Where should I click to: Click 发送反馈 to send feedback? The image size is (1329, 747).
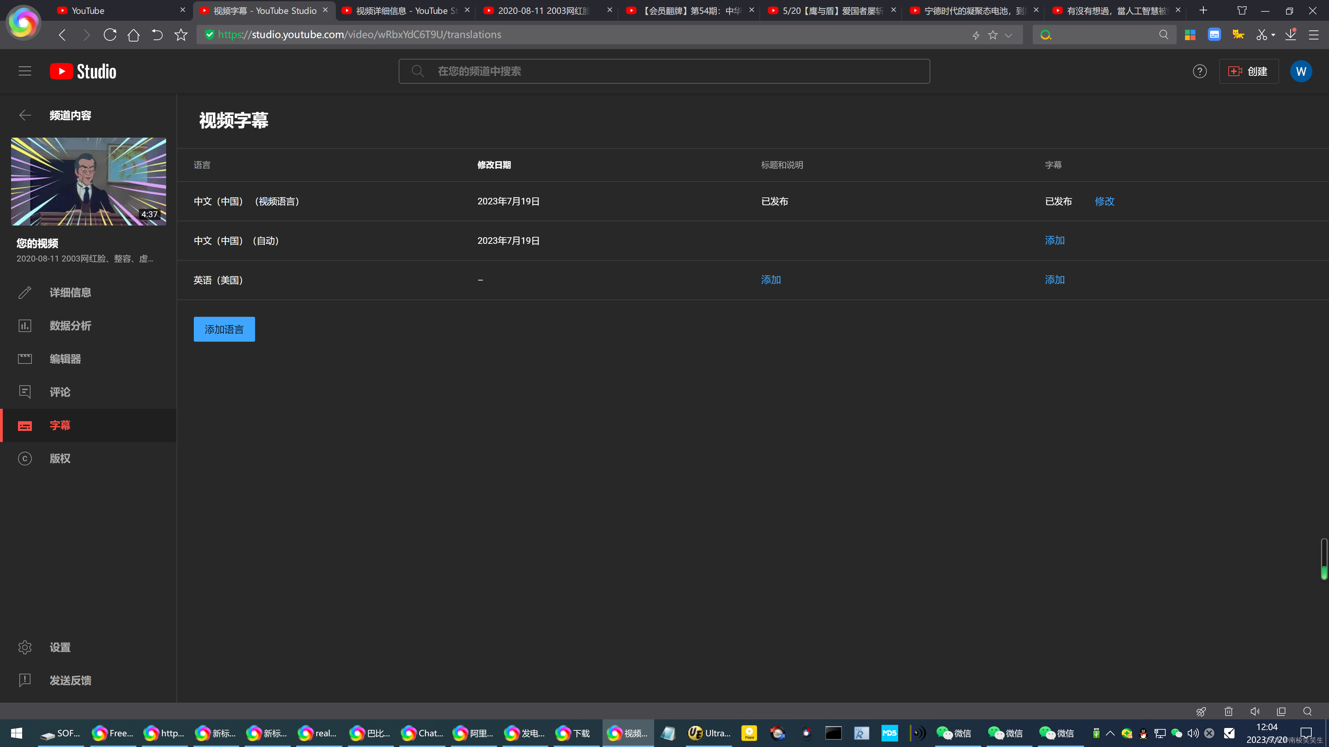70,681
